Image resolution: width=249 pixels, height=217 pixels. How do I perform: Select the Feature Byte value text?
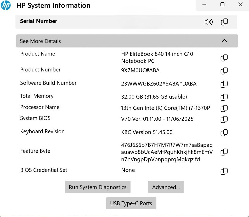(x=167, y=152)
